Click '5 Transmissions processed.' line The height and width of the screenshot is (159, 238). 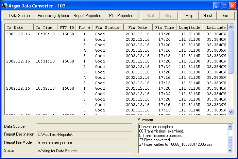click(x=161, y=136)
